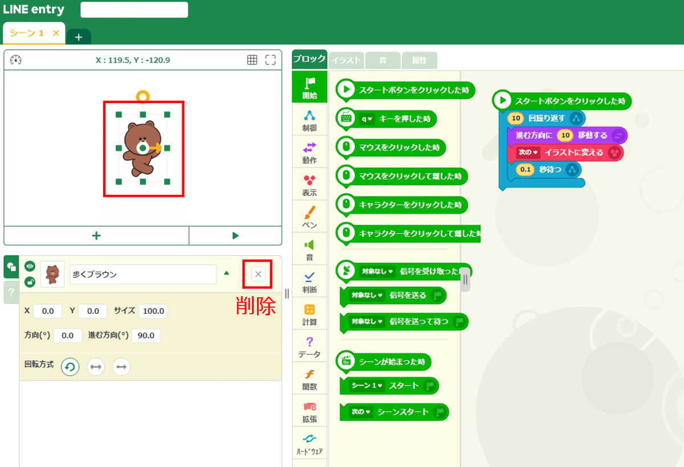
Task: Click the LINE entry logo
Action: point(34,10)
